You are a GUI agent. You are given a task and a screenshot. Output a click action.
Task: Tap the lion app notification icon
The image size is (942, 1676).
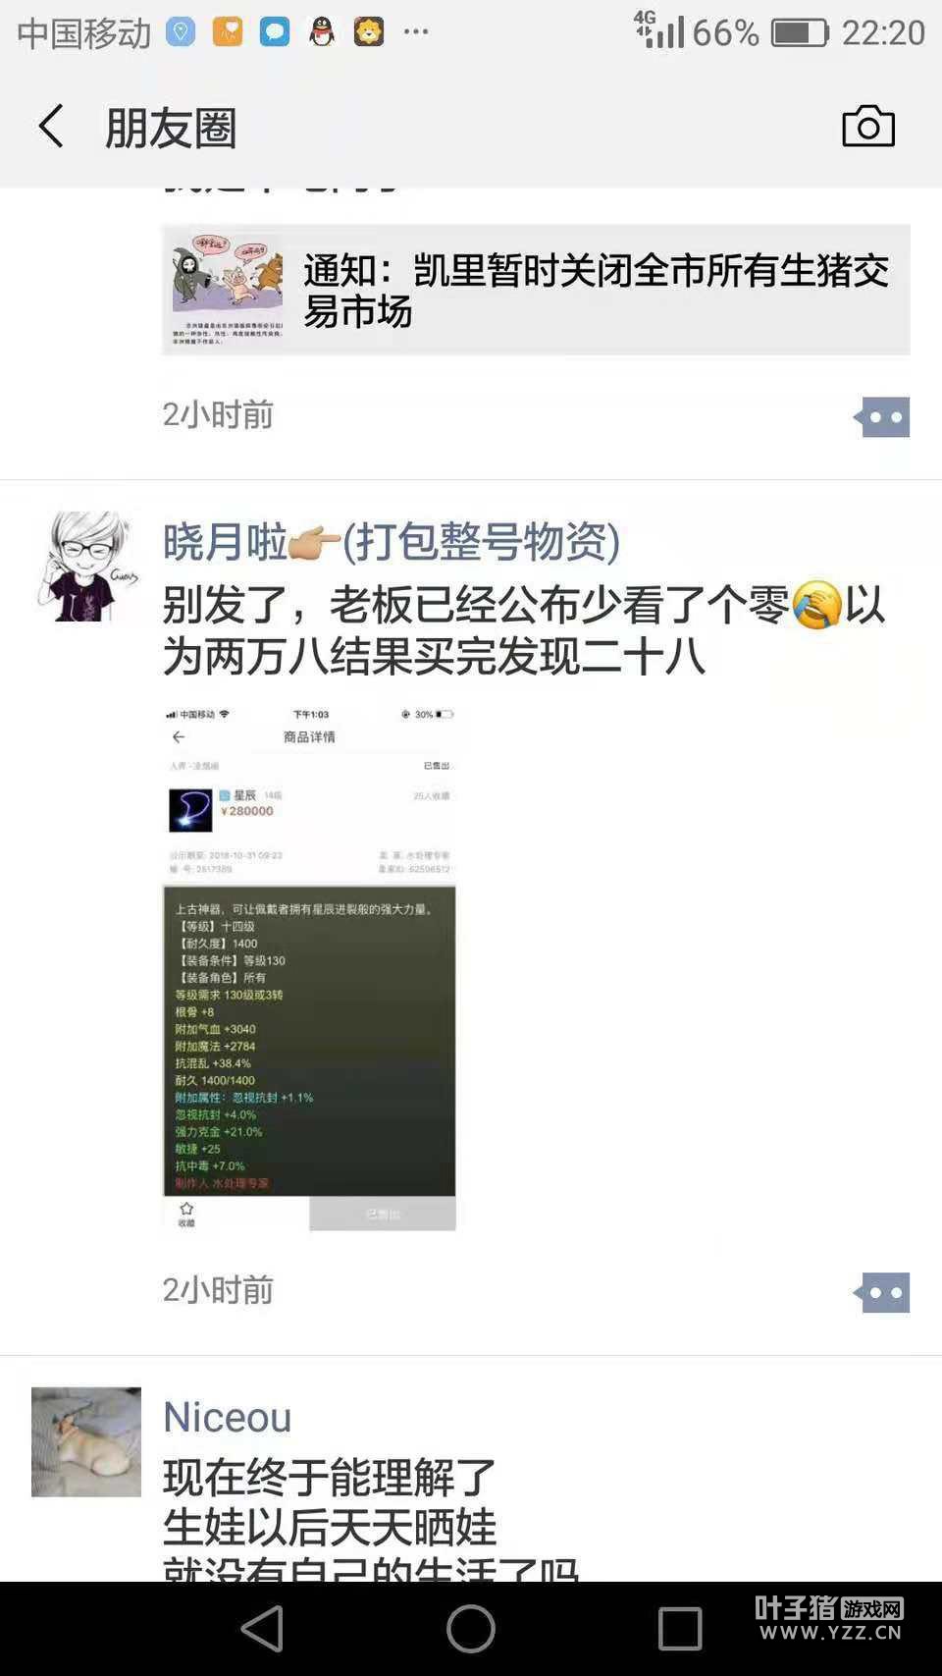[369, 32]
